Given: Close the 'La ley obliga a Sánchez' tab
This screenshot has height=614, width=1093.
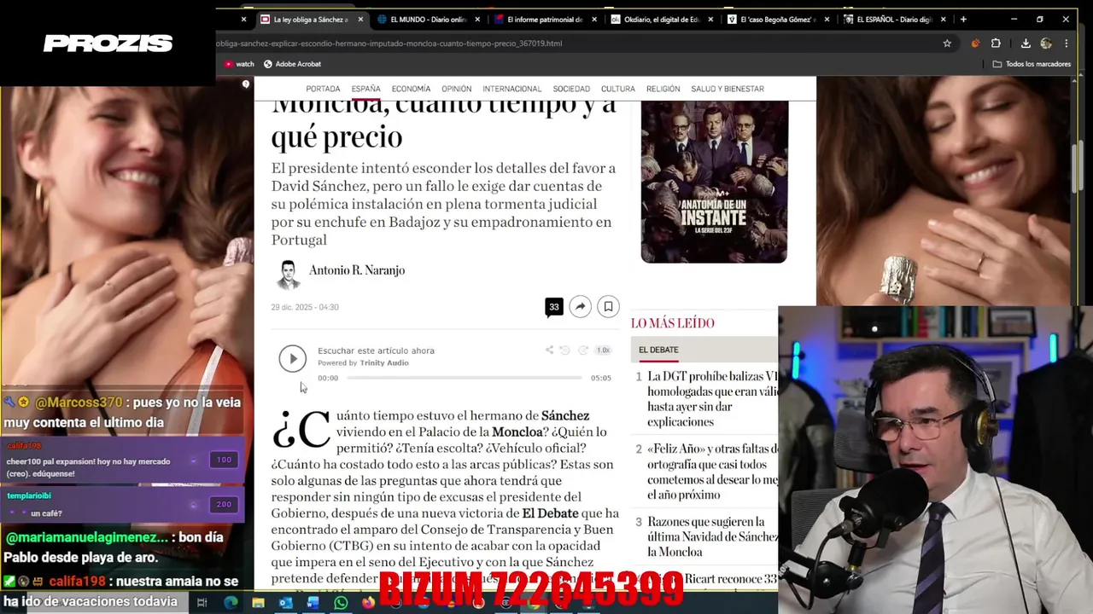Looking at the screenshot, I should point(360,20).
